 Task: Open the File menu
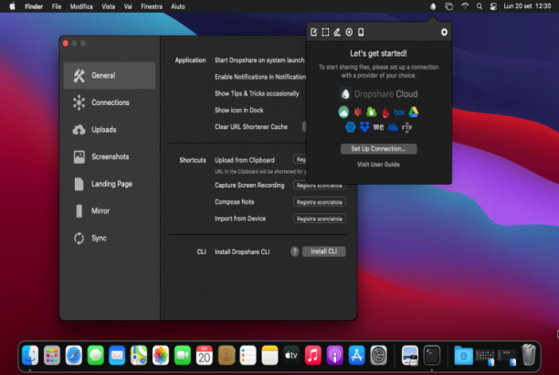(57, 6)
